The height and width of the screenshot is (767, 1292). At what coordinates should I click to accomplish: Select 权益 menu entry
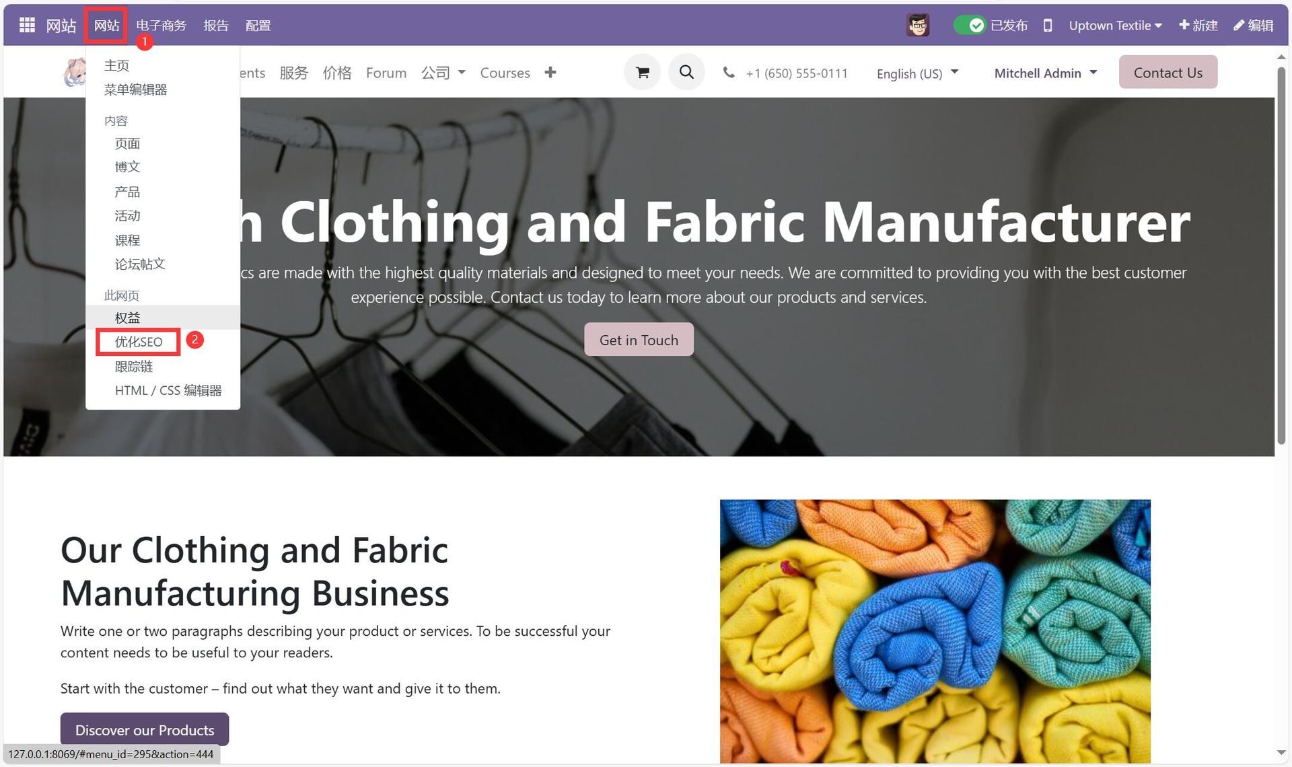tap(163, 318)
